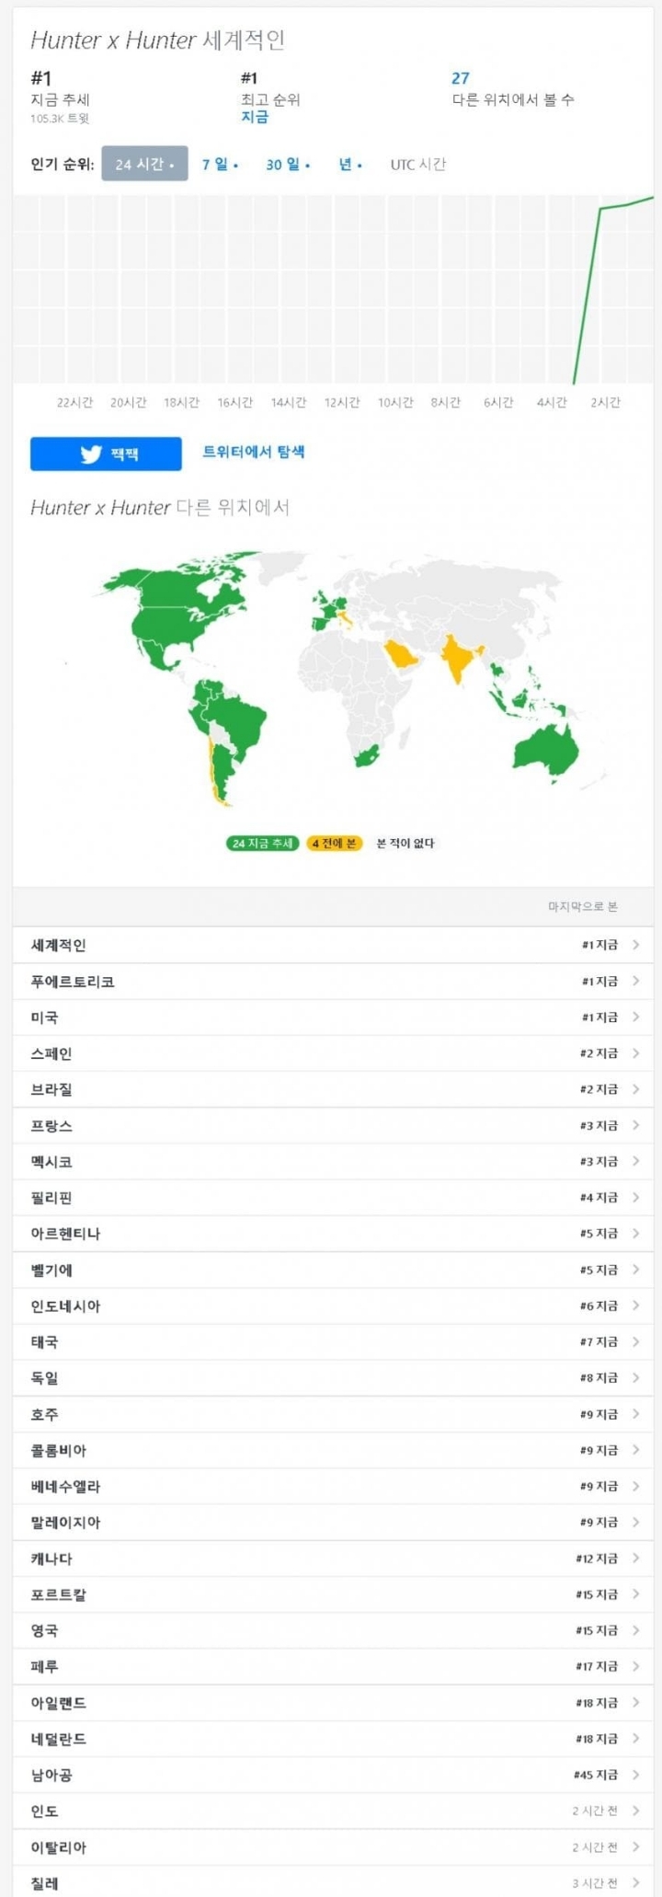Select the 24 시간 ranking tab
The width and height of the screenshot is (662, 1897).
pos(144,164)
